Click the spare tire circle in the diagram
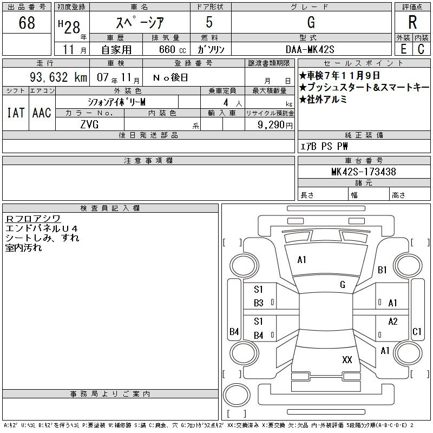Viewport: 433px width, 433px height. (x=237, y=395)
